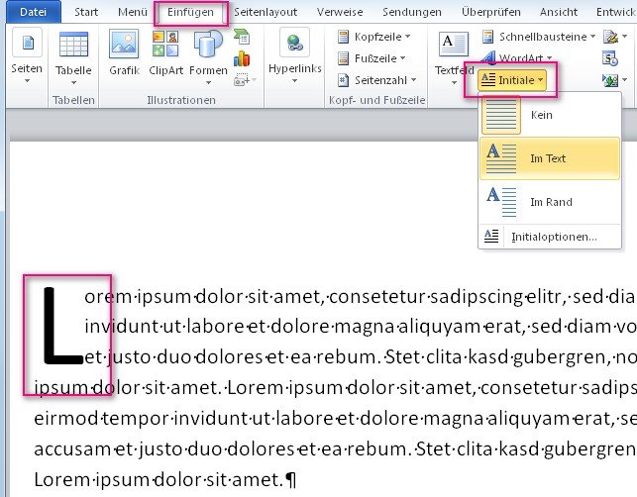Open the Screenshot capture dropdown

245,80
